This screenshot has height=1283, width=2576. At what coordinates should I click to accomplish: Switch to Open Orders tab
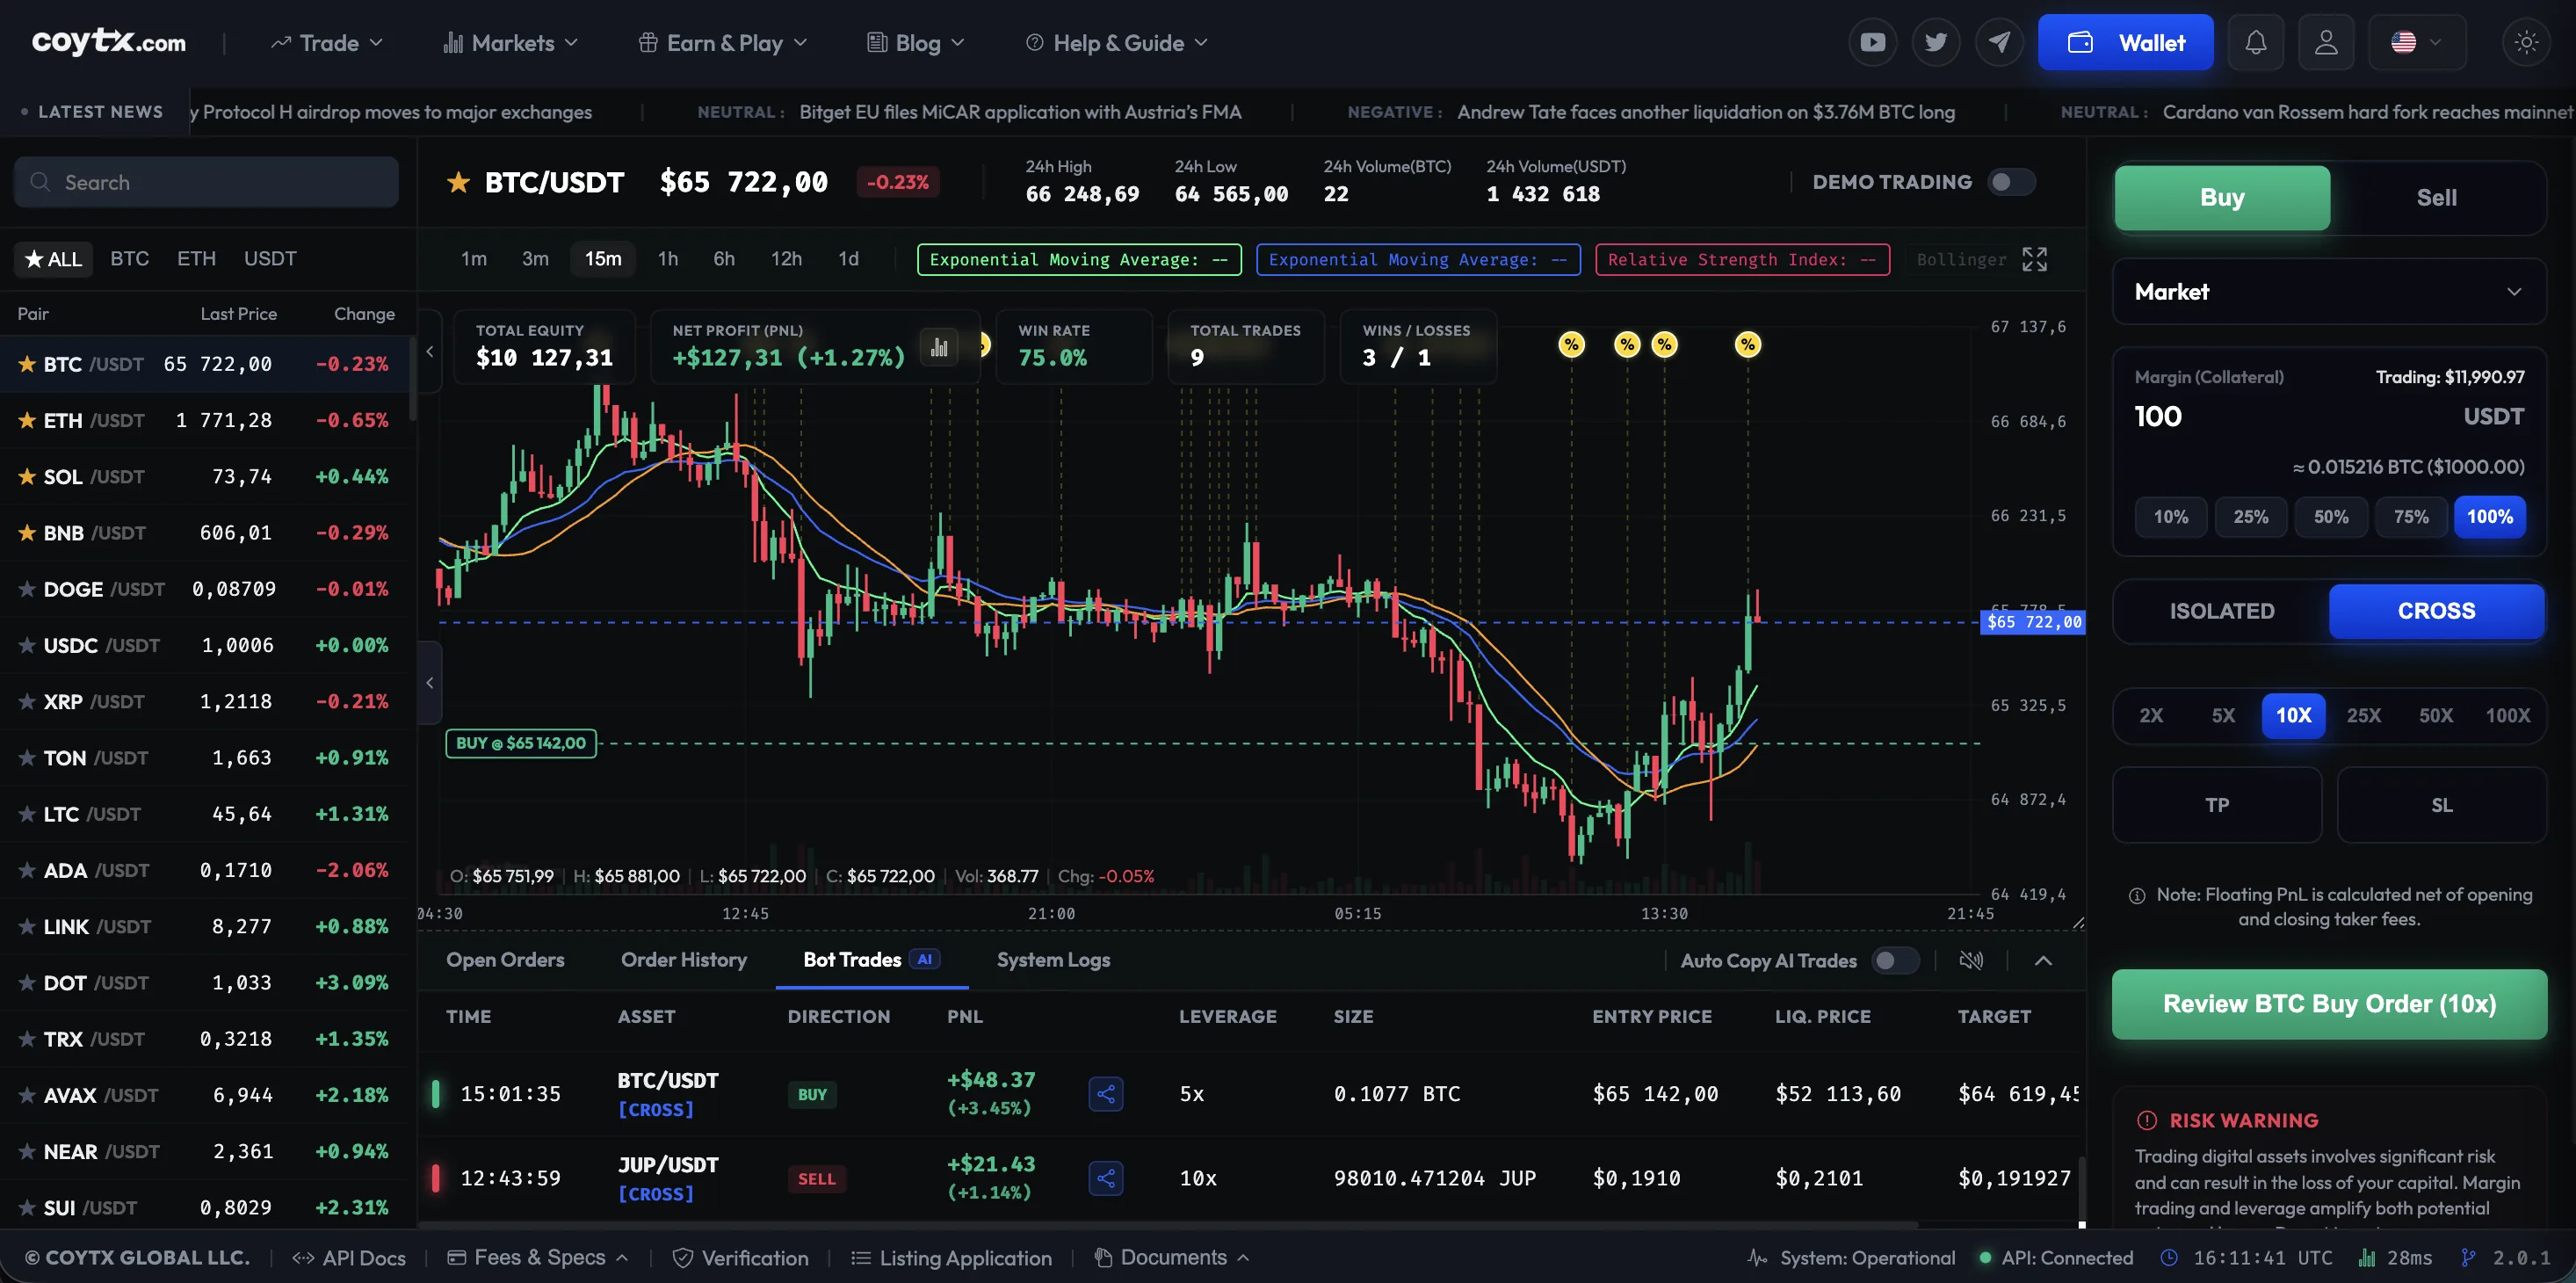pyautogui.click(x=505, y=960)
